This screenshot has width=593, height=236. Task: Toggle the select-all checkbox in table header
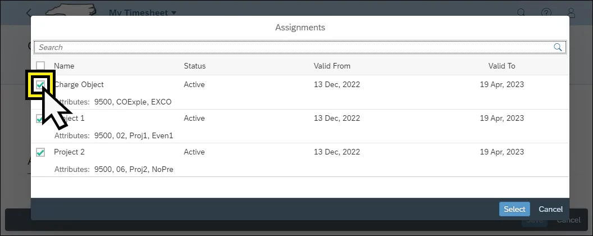click(x=40, y=66)
